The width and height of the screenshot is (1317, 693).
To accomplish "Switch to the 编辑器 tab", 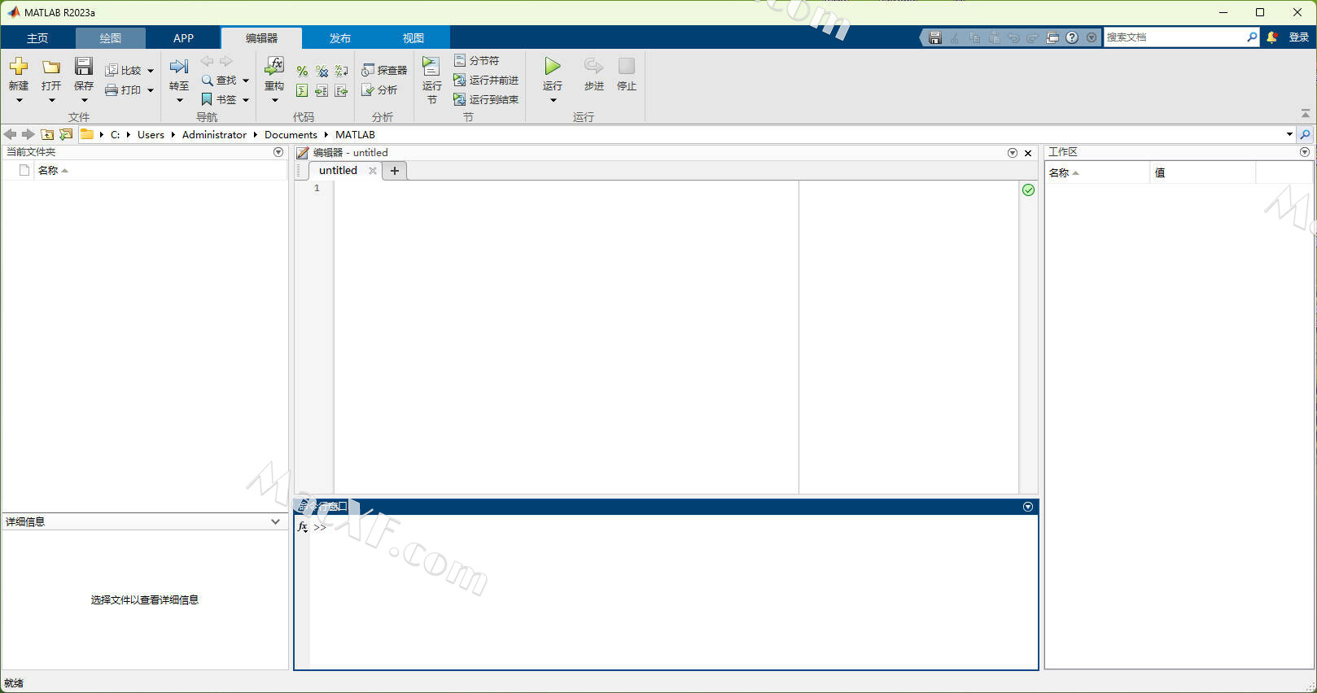I will click(x=261, y=38).
